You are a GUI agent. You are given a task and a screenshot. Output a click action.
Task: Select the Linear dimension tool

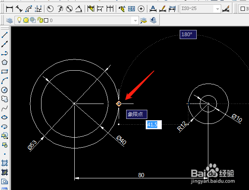(10, 9)
